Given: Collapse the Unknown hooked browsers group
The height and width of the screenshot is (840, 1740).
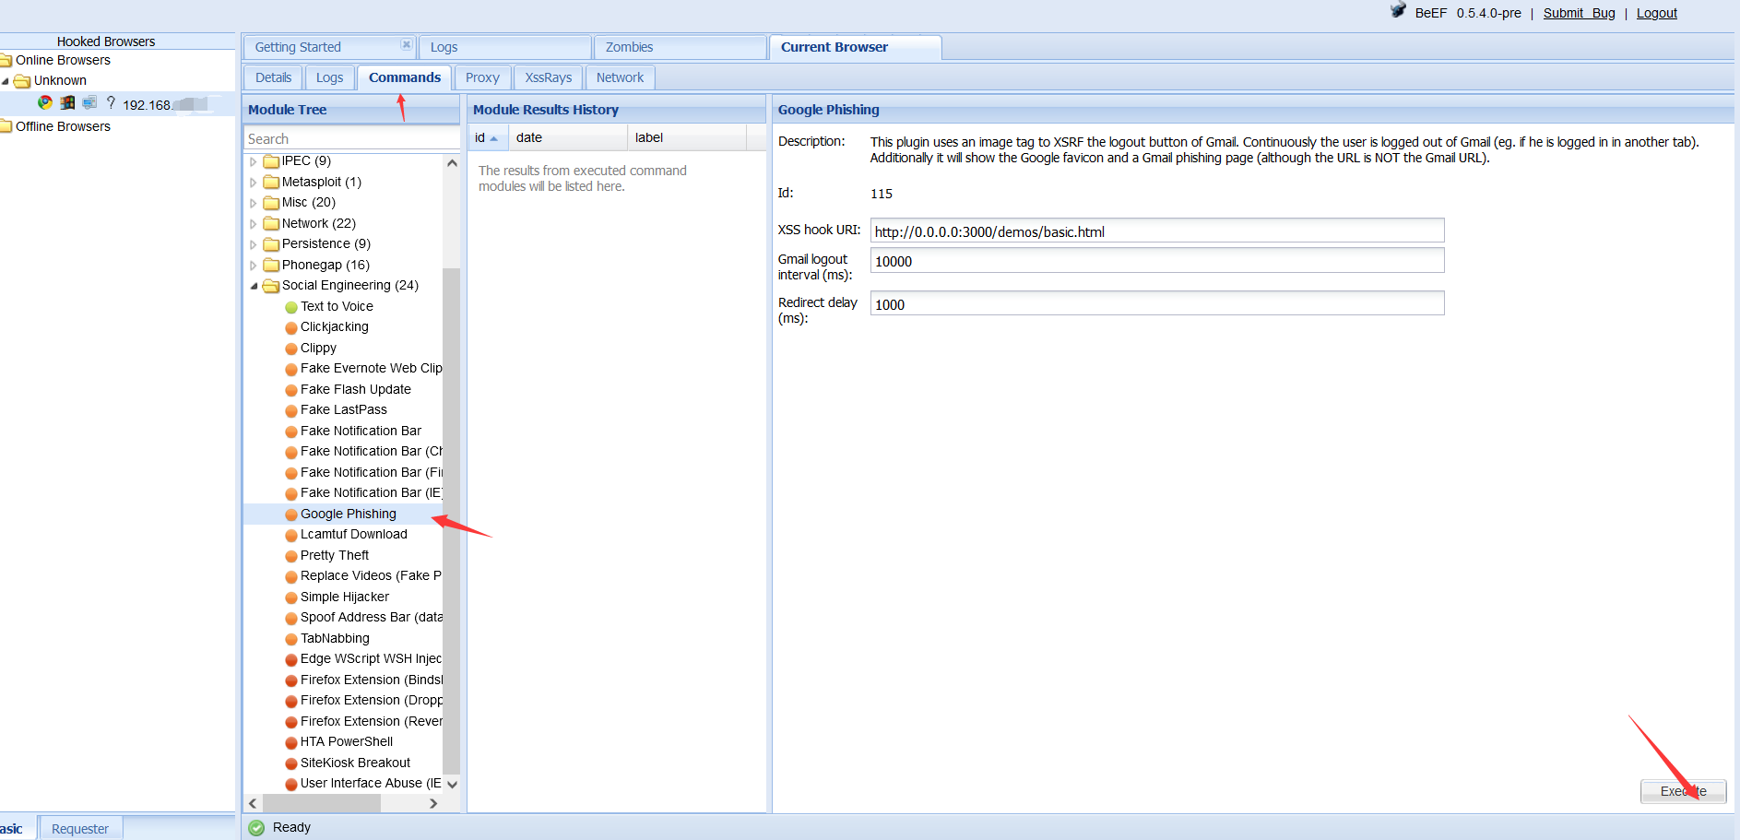Looking at the screenshot, I should [6, 81].
